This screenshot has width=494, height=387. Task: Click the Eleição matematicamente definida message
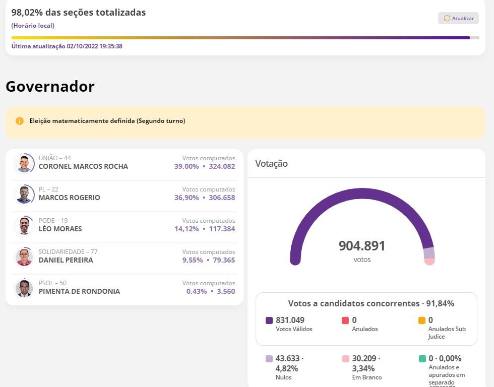point(107,121)
